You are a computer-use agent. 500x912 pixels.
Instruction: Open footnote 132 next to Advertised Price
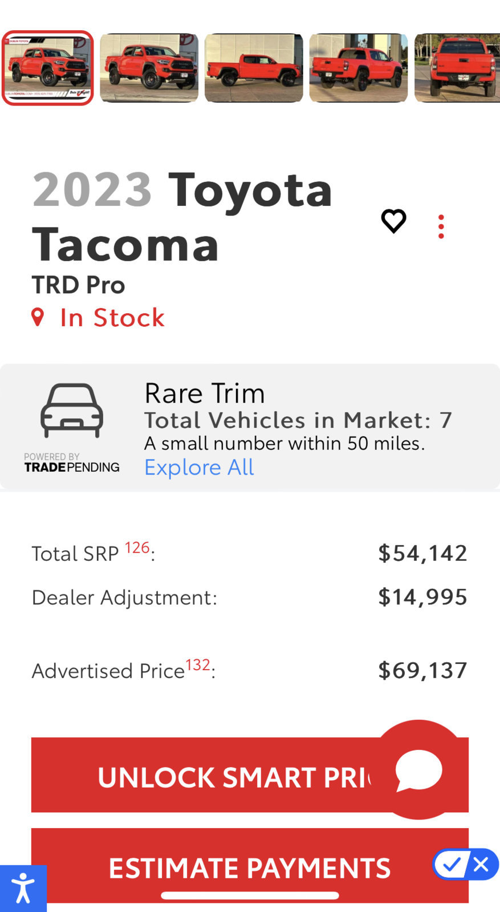(198, 665)
